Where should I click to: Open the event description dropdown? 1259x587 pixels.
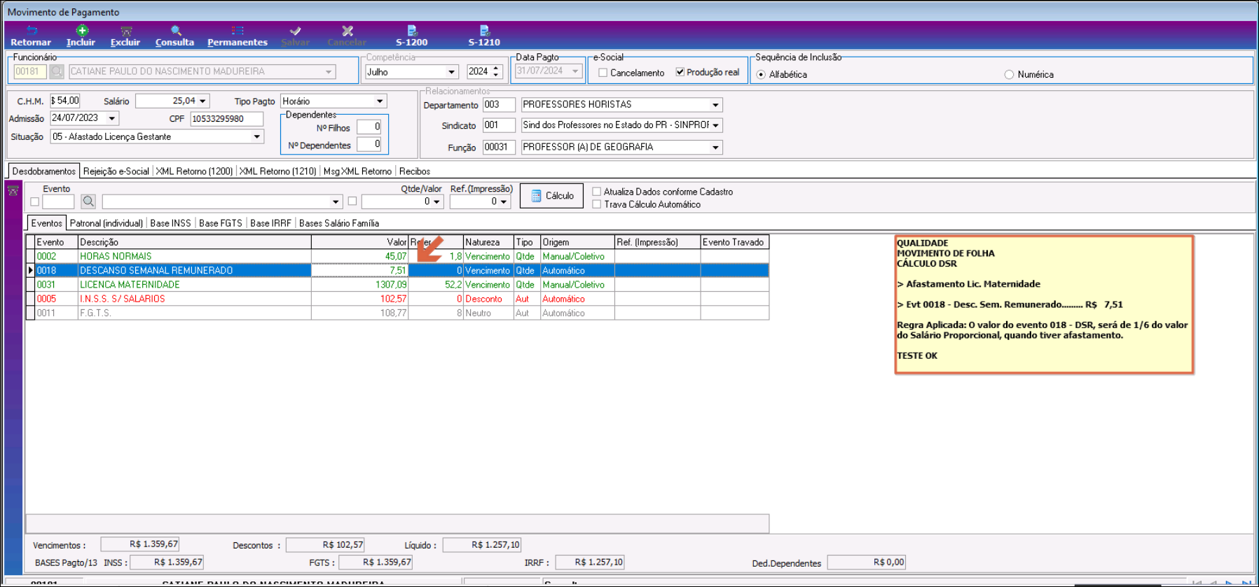pos(336,201)
